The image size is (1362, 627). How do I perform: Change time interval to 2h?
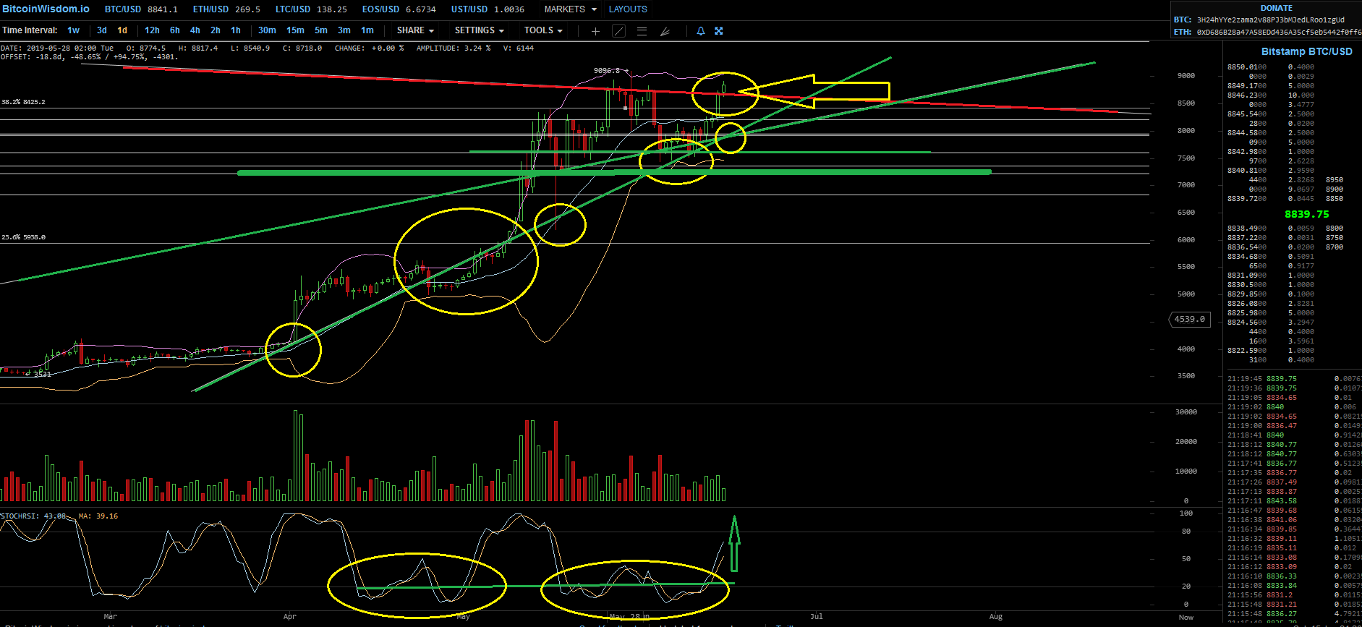[x=216, y=30]
